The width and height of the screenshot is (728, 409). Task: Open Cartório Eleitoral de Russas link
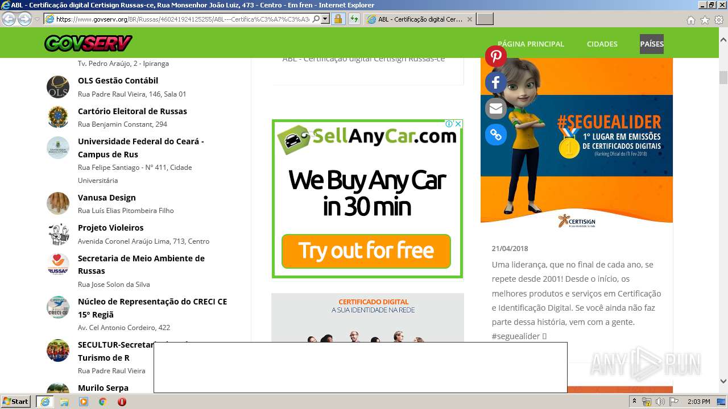[132, 111]
